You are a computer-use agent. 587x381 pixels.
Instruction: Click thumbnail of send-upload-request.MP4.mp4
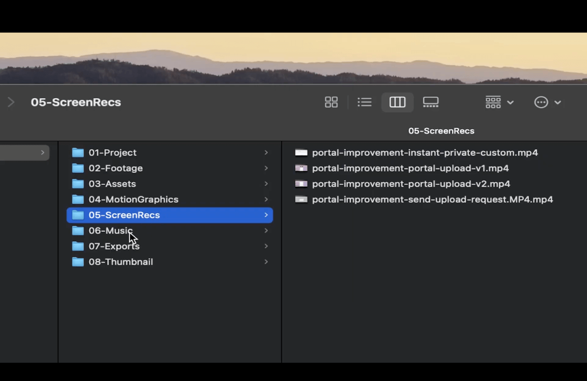[x=301, y=200]
